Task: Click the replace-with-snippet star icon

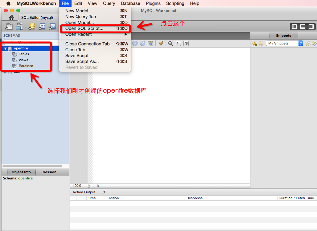Action: point(308,43)
